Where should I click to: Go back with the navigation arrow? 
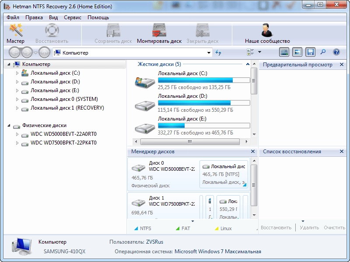[15, 52]
